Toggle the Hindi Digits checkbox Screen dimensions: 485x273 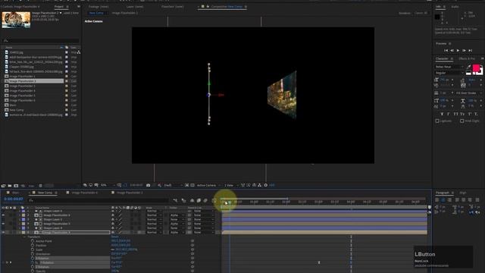(462, 121)
